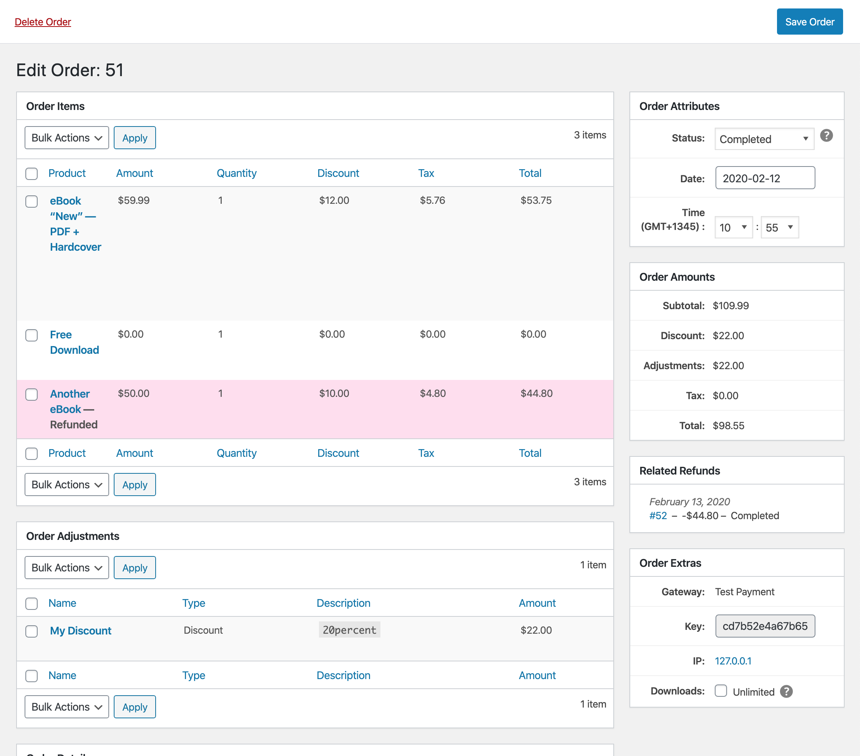Image resolution: width=860 pixels, height=756 pixels.
Task: Click the $12.00 discount in the eBook row
Action: coord(334,200)
